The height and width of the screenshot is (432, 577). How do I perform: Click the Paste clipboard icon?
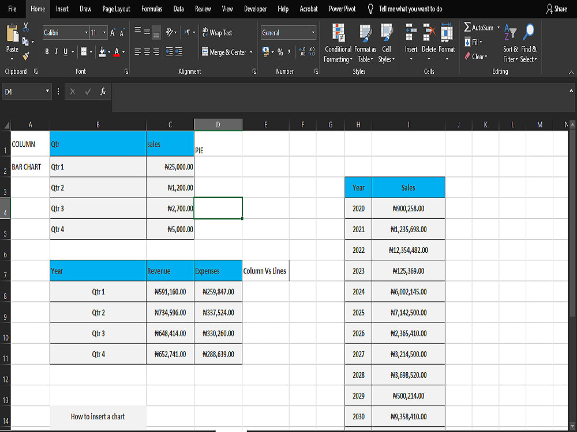[12, 33]
